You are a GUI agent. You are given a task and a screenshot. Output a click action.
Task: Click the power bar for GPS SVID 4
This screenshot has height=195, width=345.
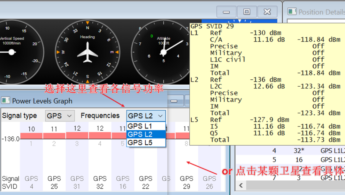click(31, 136)
